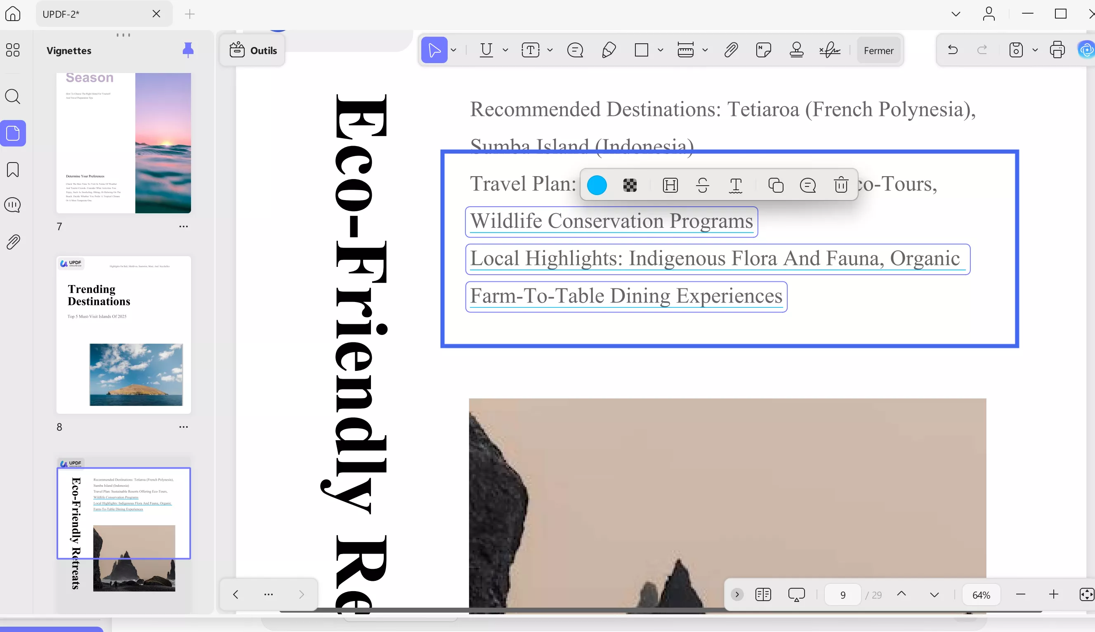1095x632 pixels.
Task: Open a new tab with plus button
Action: point(190,14)
